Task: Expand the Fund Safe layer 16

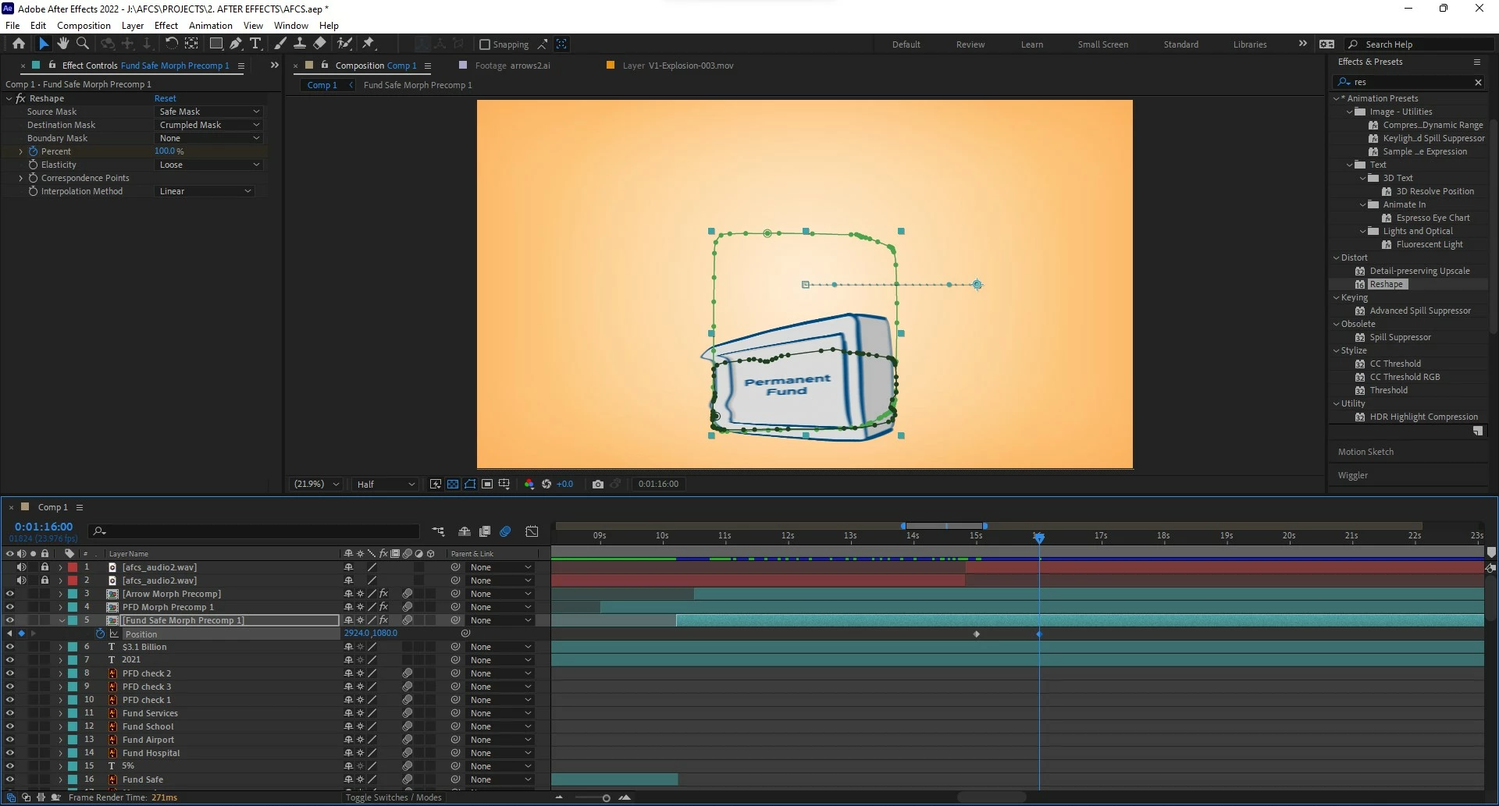Action: [60, 779]
